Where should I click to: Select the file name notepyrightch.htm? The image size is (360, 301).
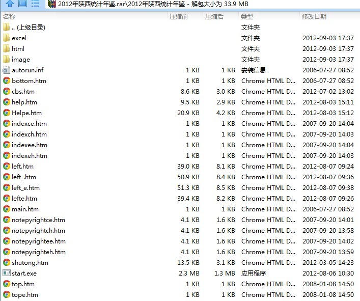[x=38, y=231]
